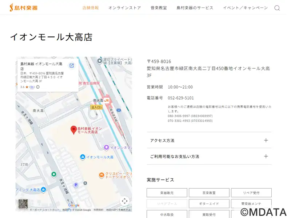Click the キーボードショートカット map link
The width and height of the screenshot is (291, 218).
[x=44, y=210]
